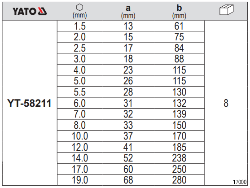
Task: Click the product code YT-58211
Action: pyautogui.click(x=29, y=103)
